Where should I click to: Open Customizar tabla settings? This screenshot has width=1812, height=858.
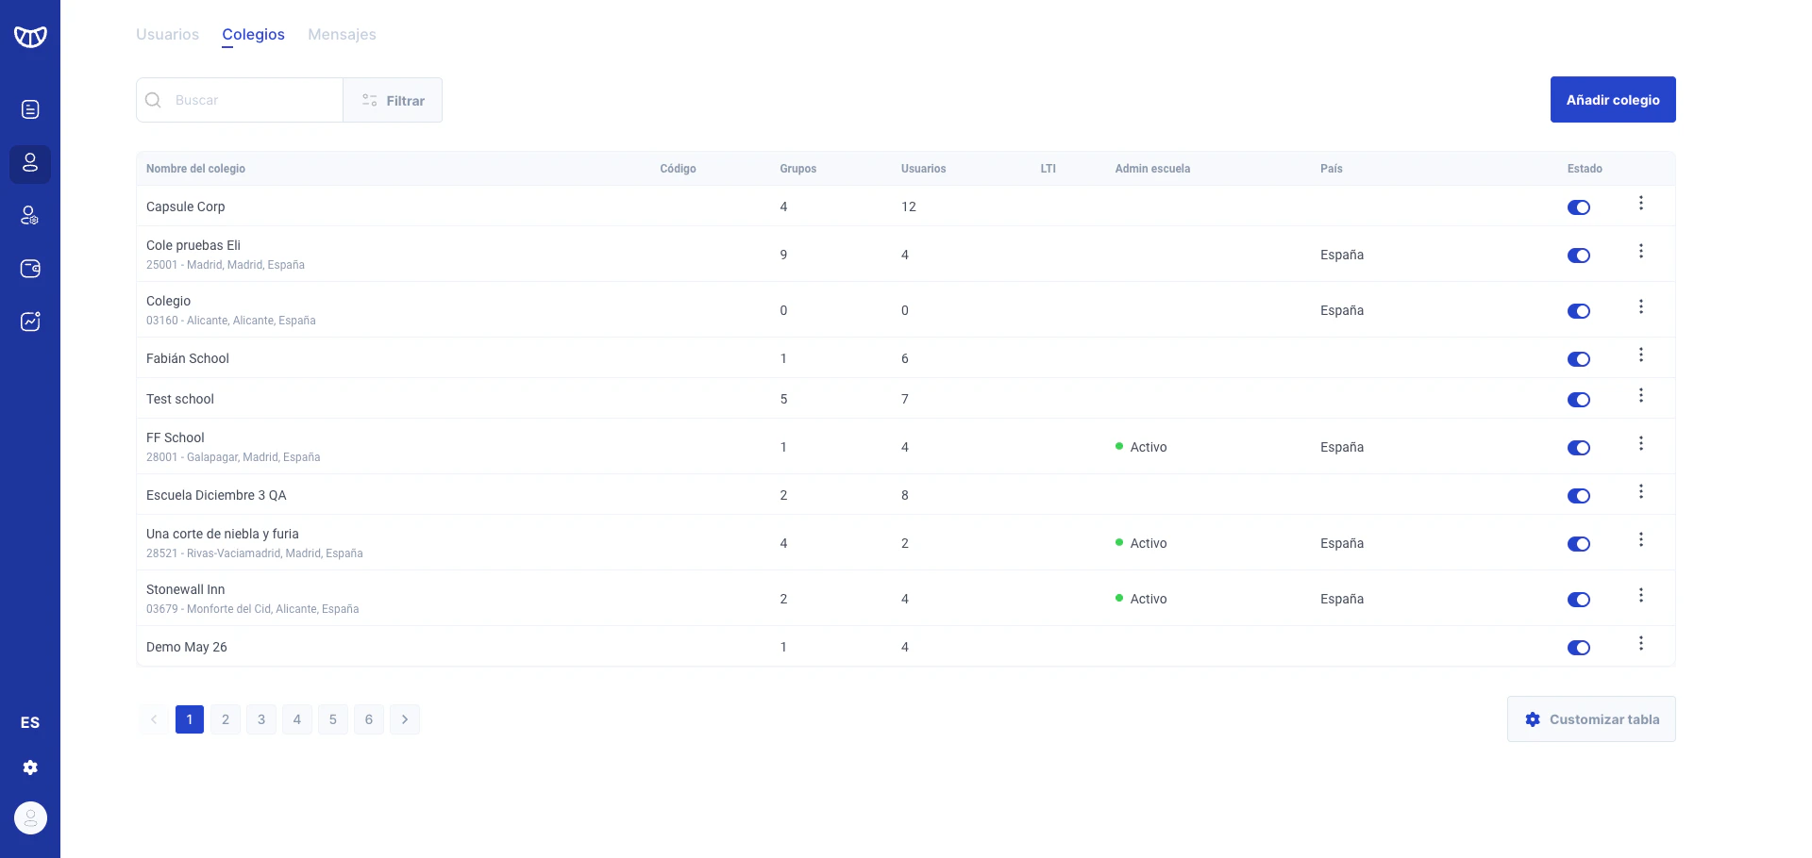click(1591, 719)
